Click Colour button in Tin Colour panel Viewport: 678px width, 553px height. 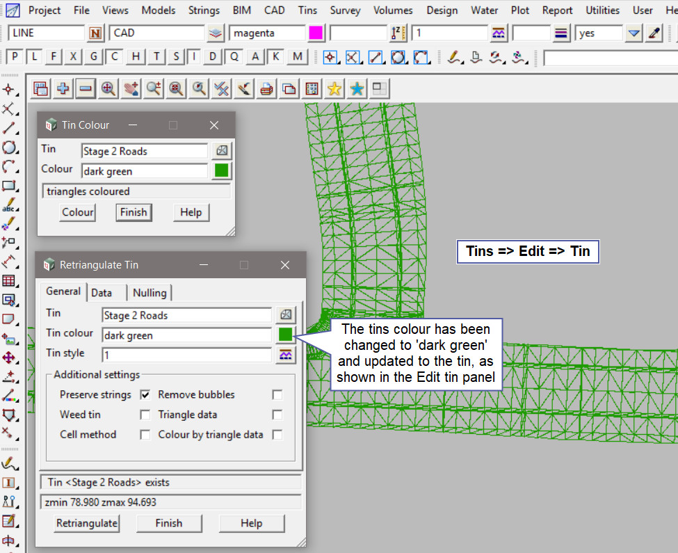pyautogui.click(x=78, y=212)
